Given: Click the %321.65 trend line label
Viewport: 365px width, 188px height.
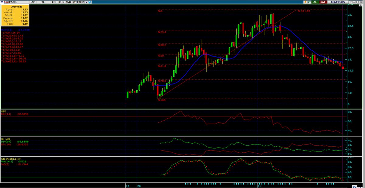Looking at the screenshot, I should [x=304, y=11].
